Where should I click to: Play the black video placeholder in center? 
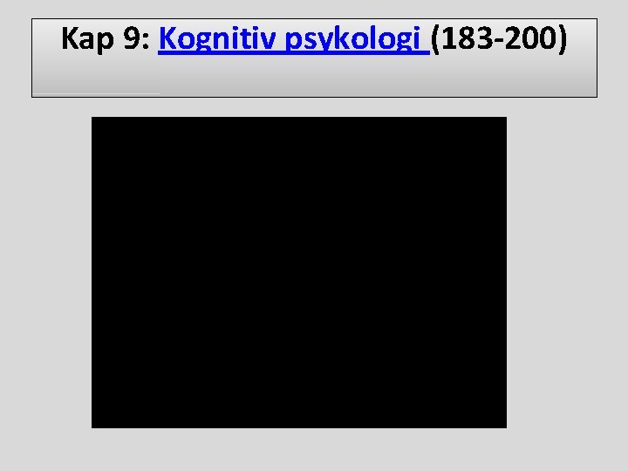coord(299,272)
